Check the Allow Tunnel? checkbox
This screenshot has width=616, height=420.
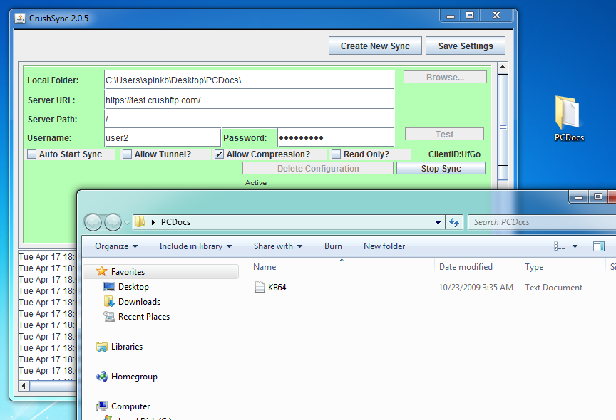127,154
